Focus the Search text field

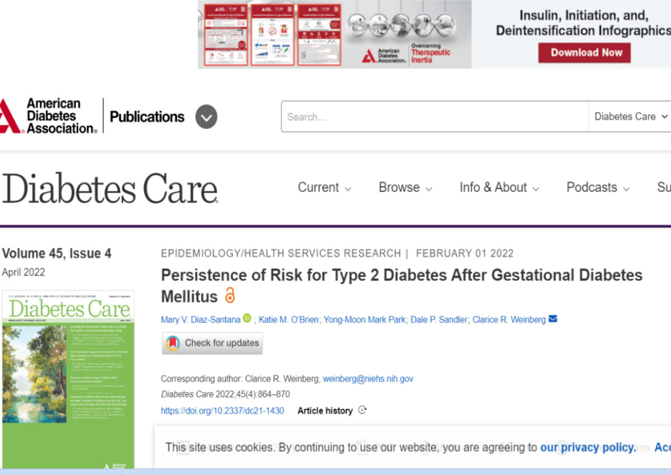pyautogui.click(x=435, y=117)
